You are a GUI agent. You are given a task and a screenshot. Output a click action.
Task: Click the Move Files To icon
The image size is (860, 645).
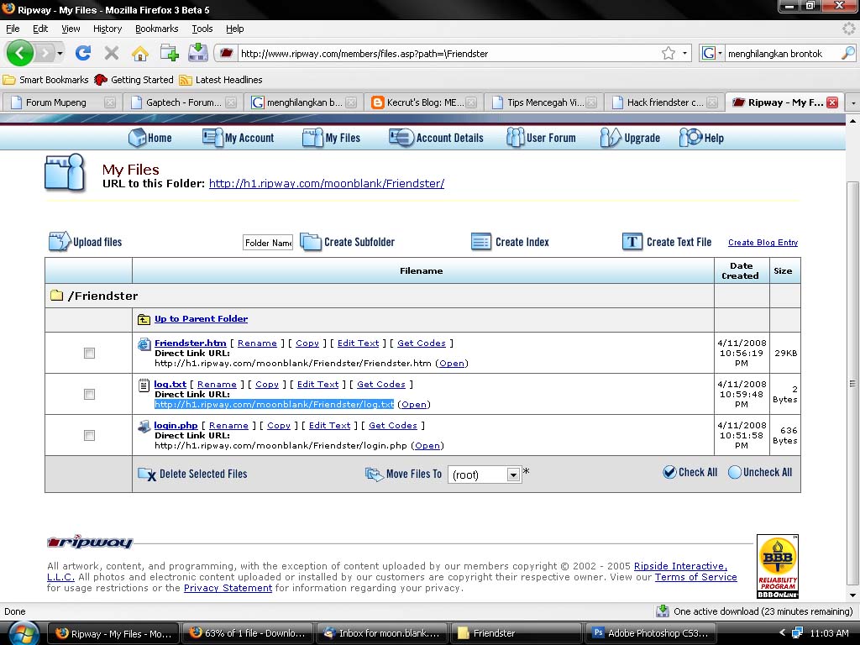click(374, 474)
